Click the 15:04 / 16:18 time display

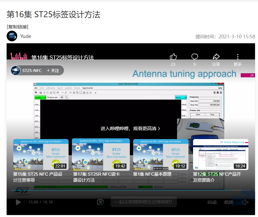pyautogui.click(x=40, y=202)
